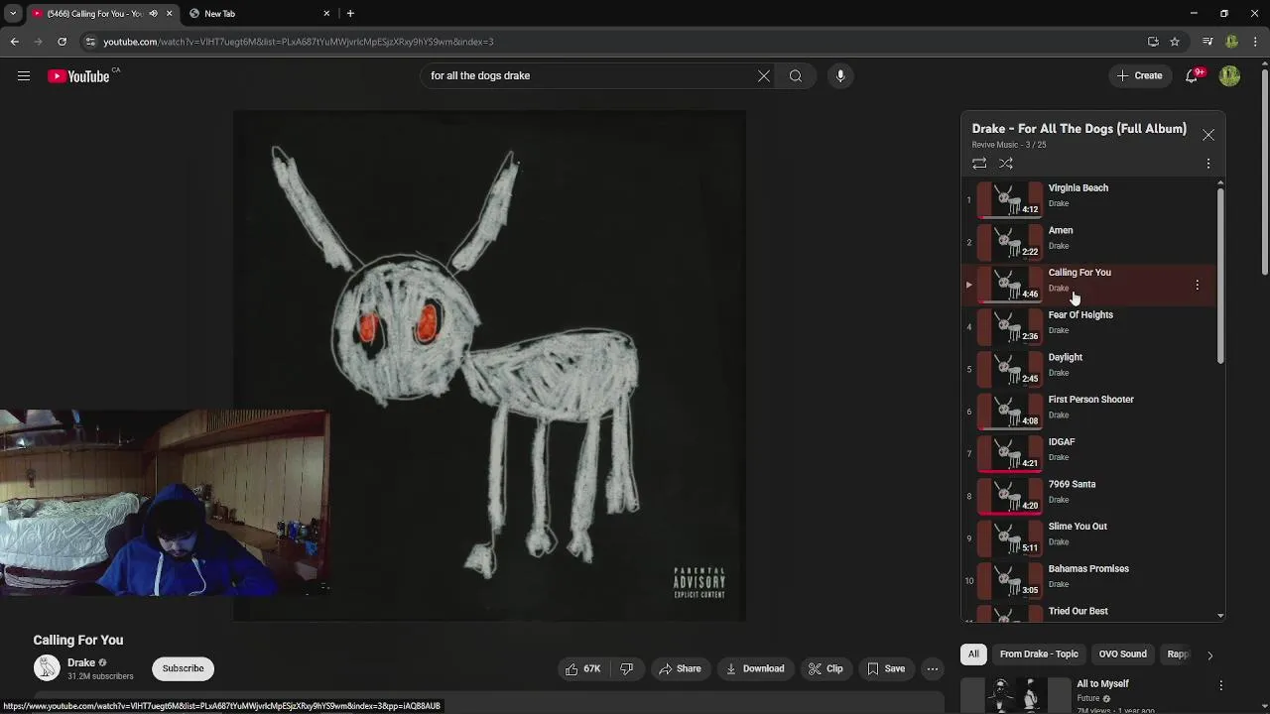Viewport: 1270px width, 714px height.
Task: Play 7969 Santa from the playlist
Action: [1089, 496]
